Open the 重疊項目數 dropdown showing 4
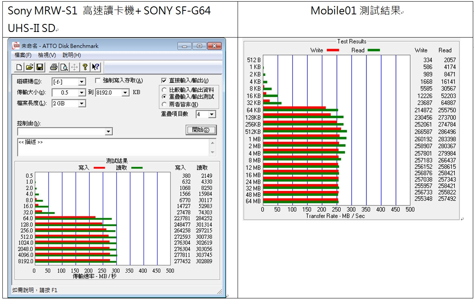 (x=212, y=114)
